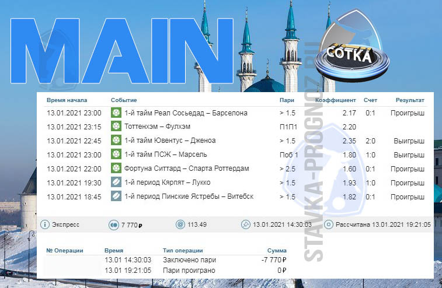The height and width of the screenshot is (288, 442).
Task: Click the coefficient 2.17
Action: pos(349,113)
